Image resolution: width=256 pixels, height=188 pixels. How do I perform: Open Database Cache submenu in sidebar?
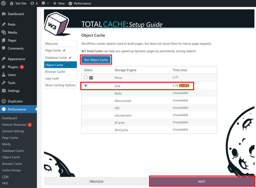13,151
